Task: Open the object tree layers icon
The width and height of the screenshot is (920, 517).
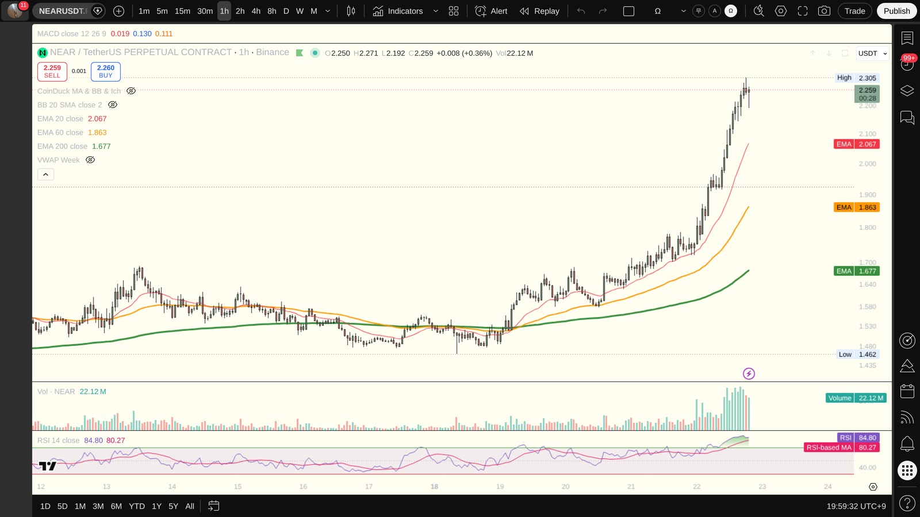Action: click(907, 91)
